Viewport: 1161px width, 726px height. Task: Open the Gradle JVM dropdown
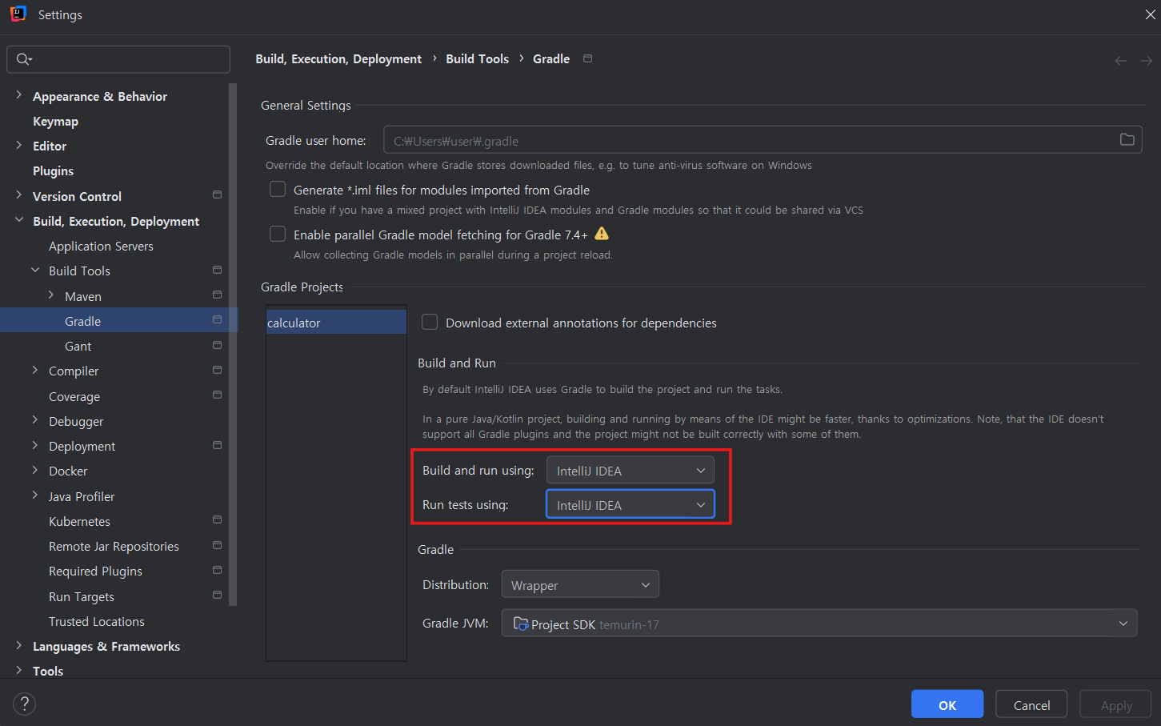819,623
